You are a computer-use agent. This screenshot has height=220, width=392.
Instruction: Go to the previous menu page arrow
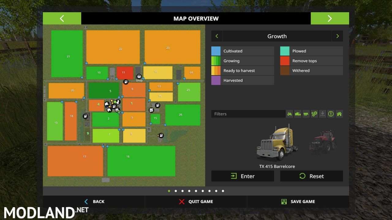point(62,18)
